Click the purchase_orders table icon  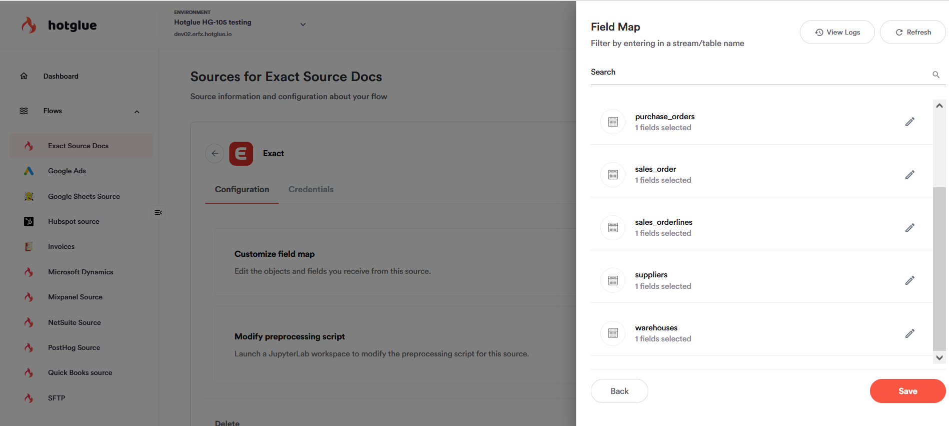[x=613, y=122]
